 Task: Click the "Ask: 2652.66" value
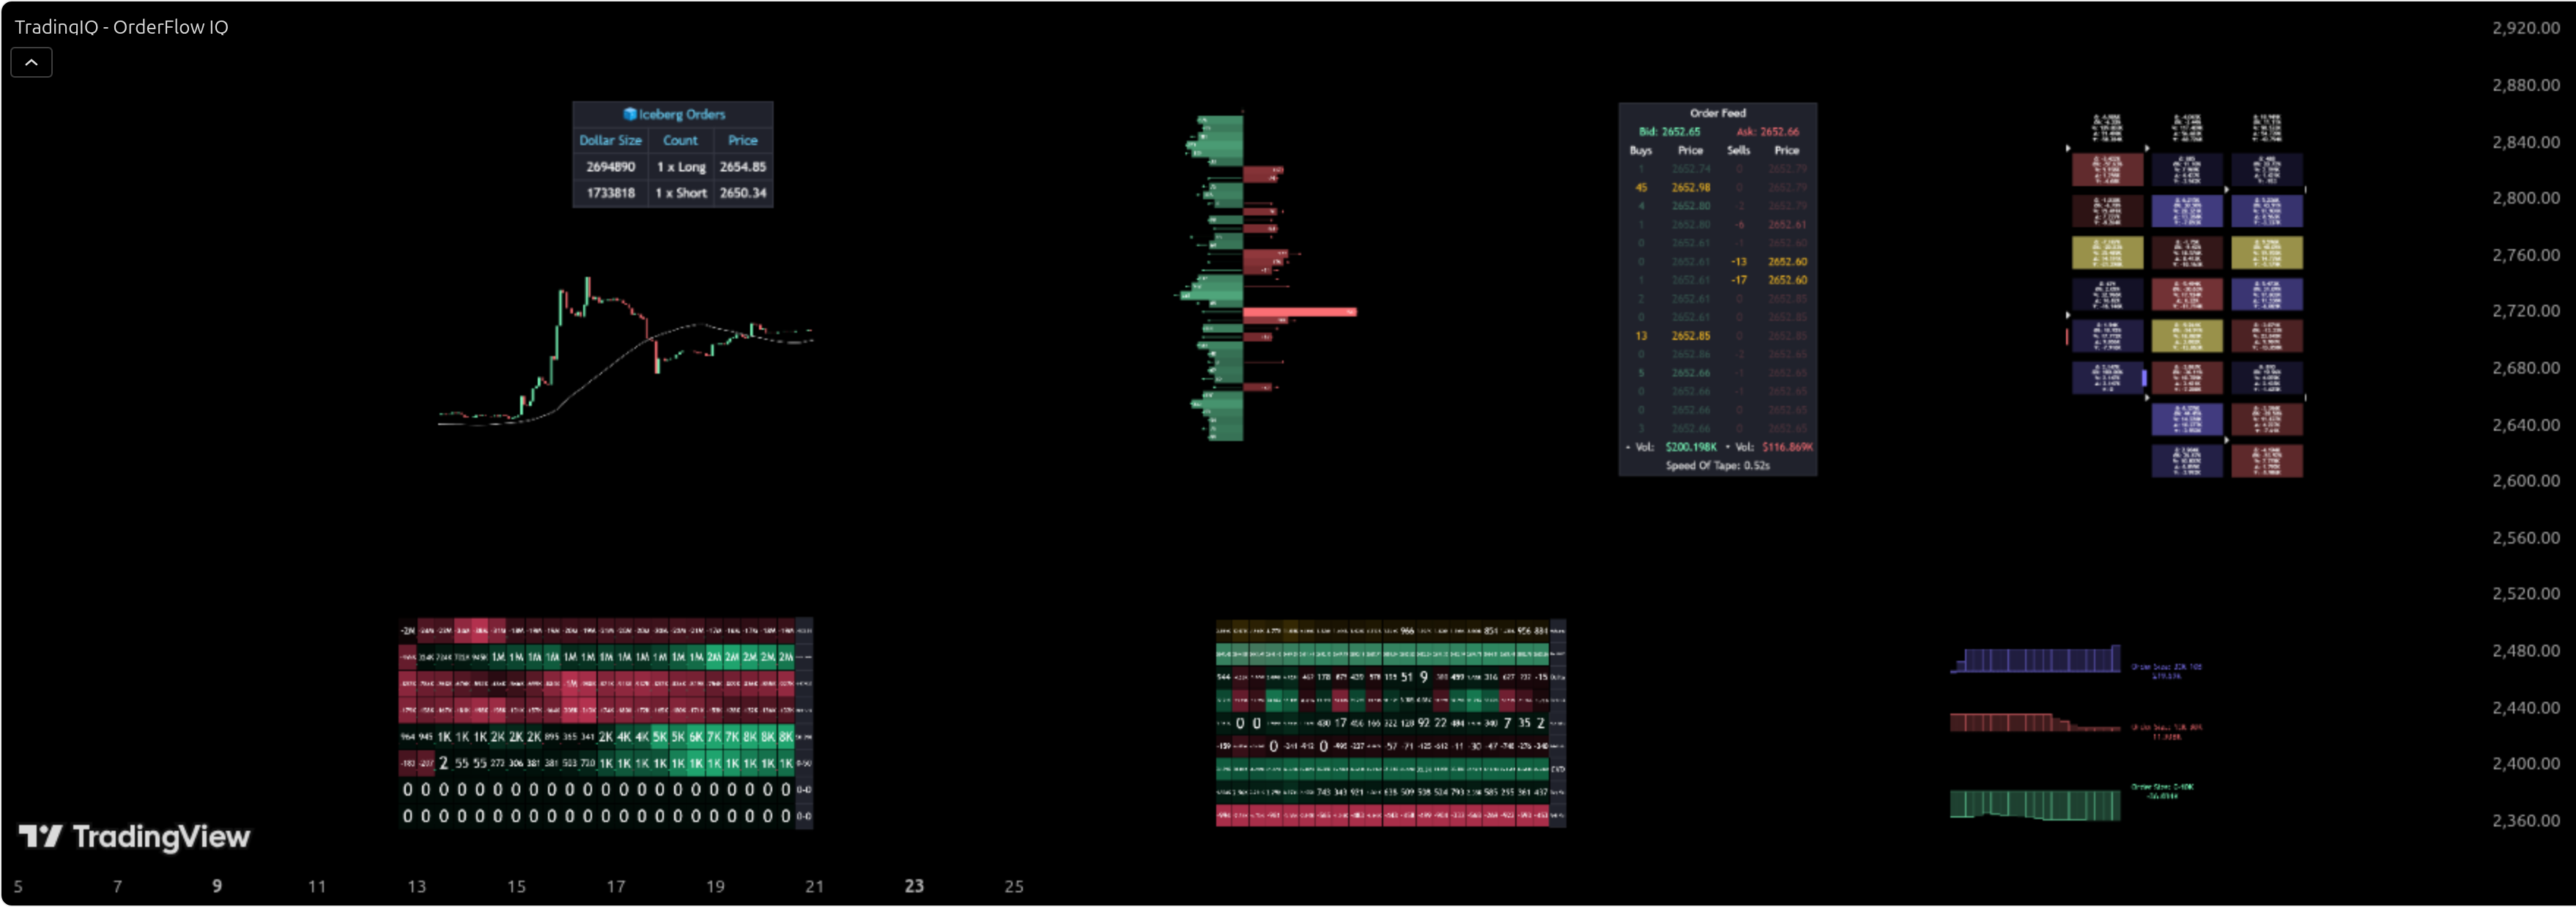(x=1767, y=132)
